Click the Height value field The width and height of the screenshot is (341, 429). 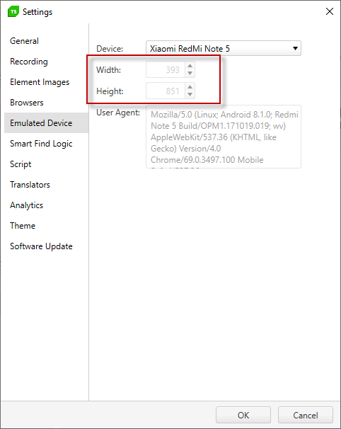point(166,91)
